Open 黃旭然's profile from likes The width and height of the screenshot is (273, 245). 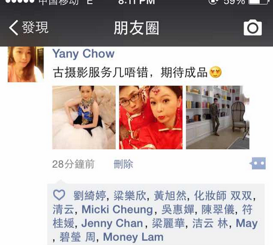click(x=170, y=196)
